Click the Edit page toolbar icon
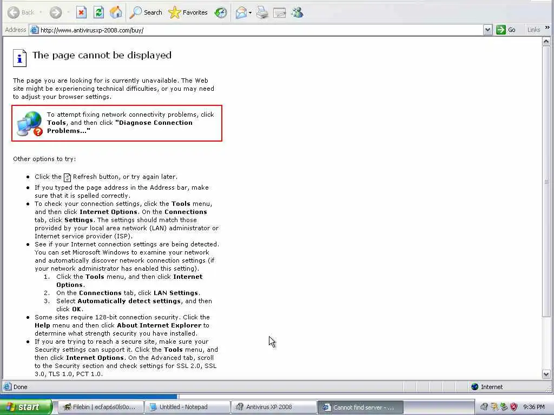The height and width of the screenshot is (415, 554). [x=280, y=13]
